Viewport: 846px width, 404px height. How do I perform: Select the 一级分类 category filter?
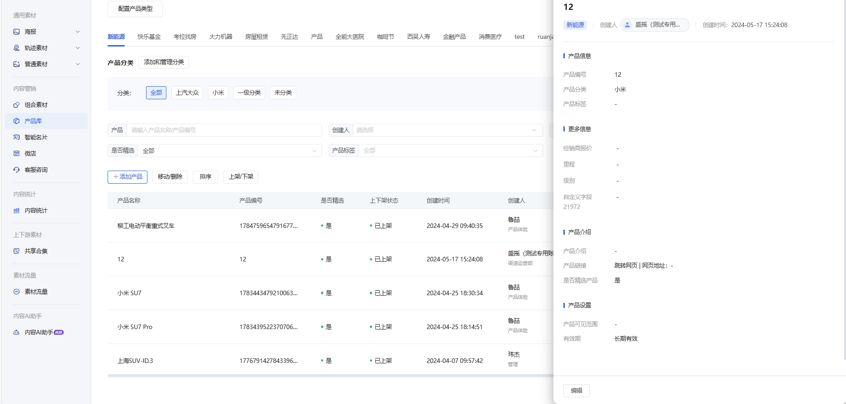[249, 93]
